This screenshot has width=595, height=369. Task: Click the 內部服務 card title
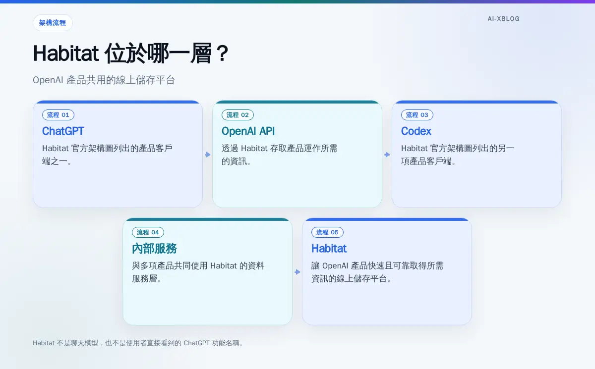tap(154, 249)
